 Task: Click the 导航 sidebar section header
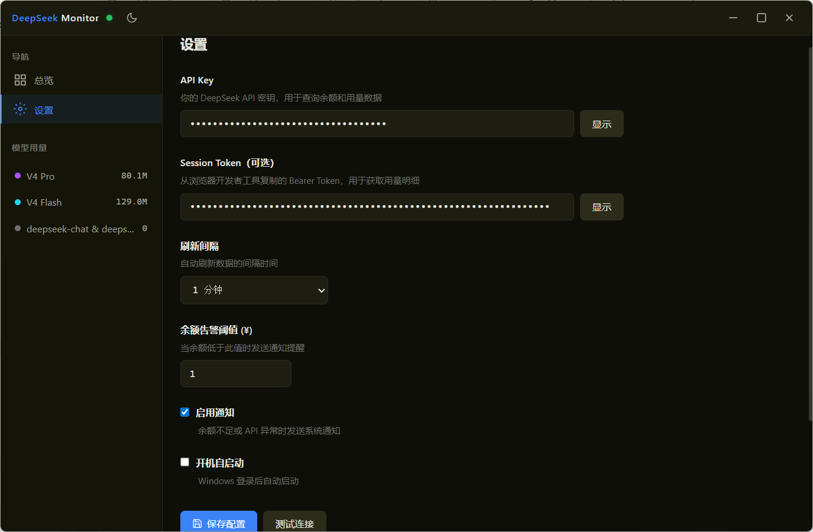pos(21,57)
